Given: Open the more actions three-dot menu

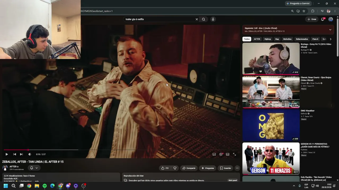Looking at the screenshot, I should tap(237, 168).
